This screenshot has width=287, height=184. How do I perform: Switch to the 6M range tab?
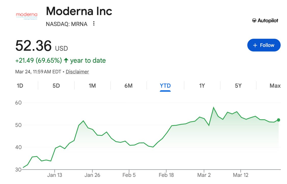click(128, 86)
